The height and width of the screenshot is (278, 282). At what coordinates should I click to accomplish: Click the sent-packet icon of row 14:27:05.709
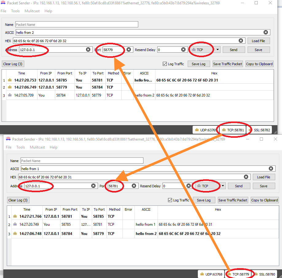pos(10,95)
